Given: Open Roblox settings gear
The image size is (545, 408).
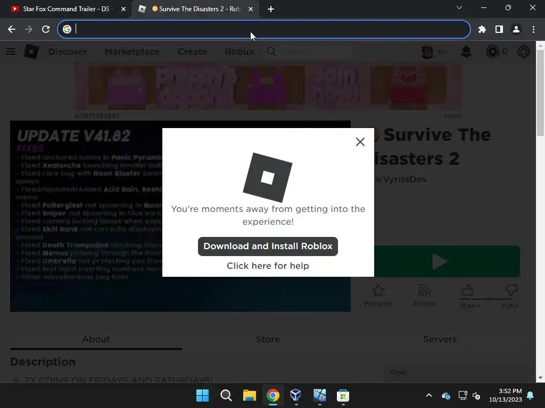Looking at the screenshot, I should (523, 52).
